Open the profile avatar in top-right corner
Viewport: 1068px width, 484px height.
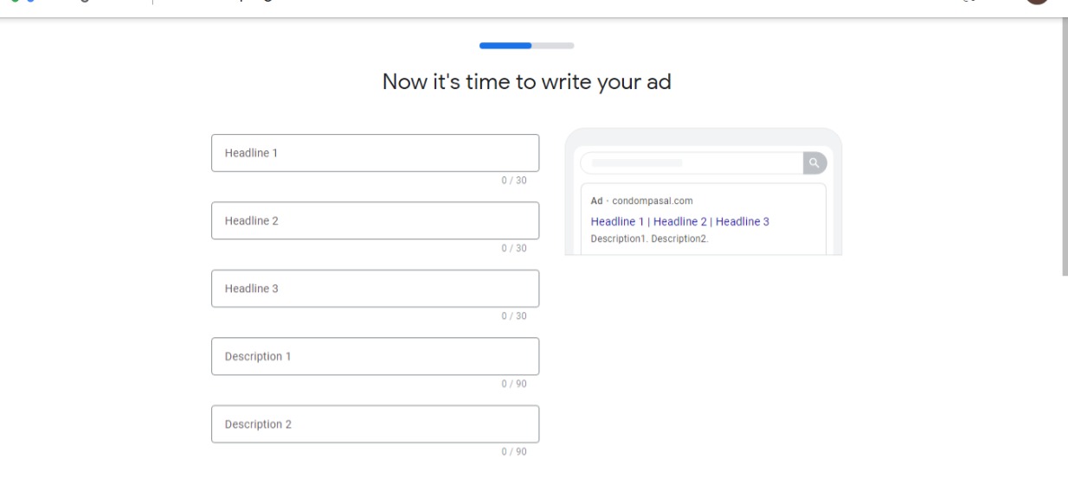tap(1037, 3)
